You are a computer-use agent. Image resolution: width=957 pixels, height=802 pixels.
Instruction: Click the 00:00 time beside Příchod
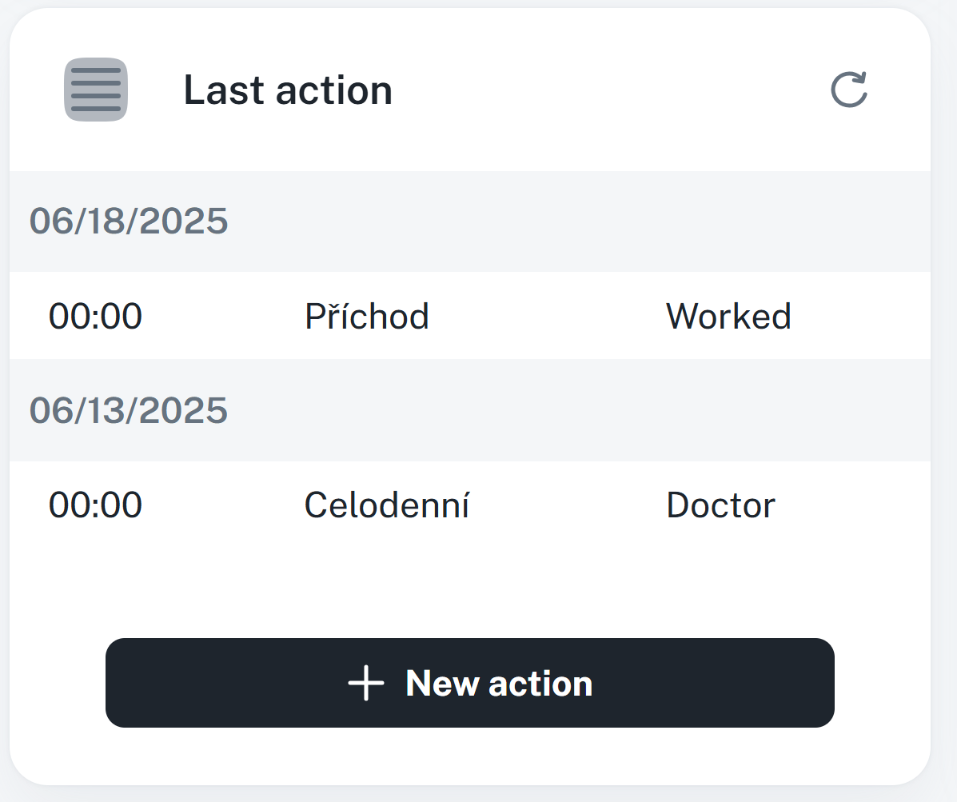pos(95,317)
